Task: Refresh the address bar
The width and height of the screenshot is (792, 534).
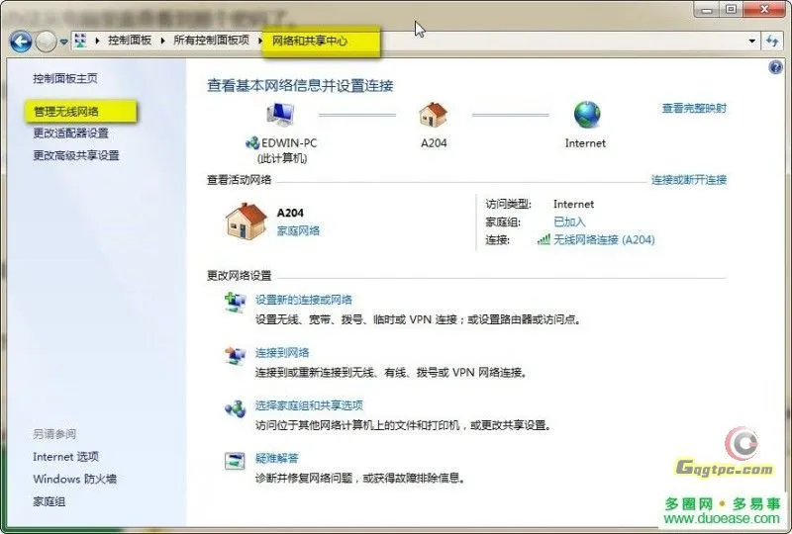Action: (772, 41)
